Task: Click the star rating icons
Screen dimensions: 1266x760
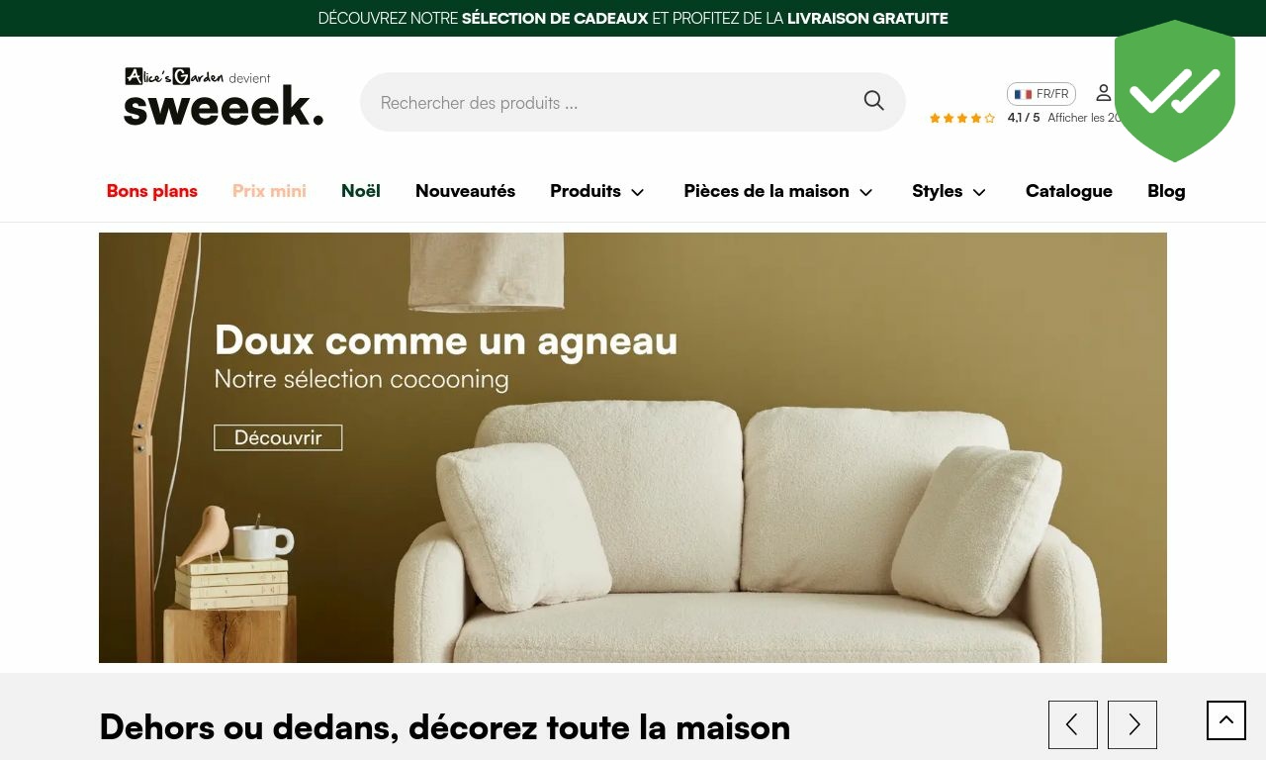Action: (x=962, y=118)
